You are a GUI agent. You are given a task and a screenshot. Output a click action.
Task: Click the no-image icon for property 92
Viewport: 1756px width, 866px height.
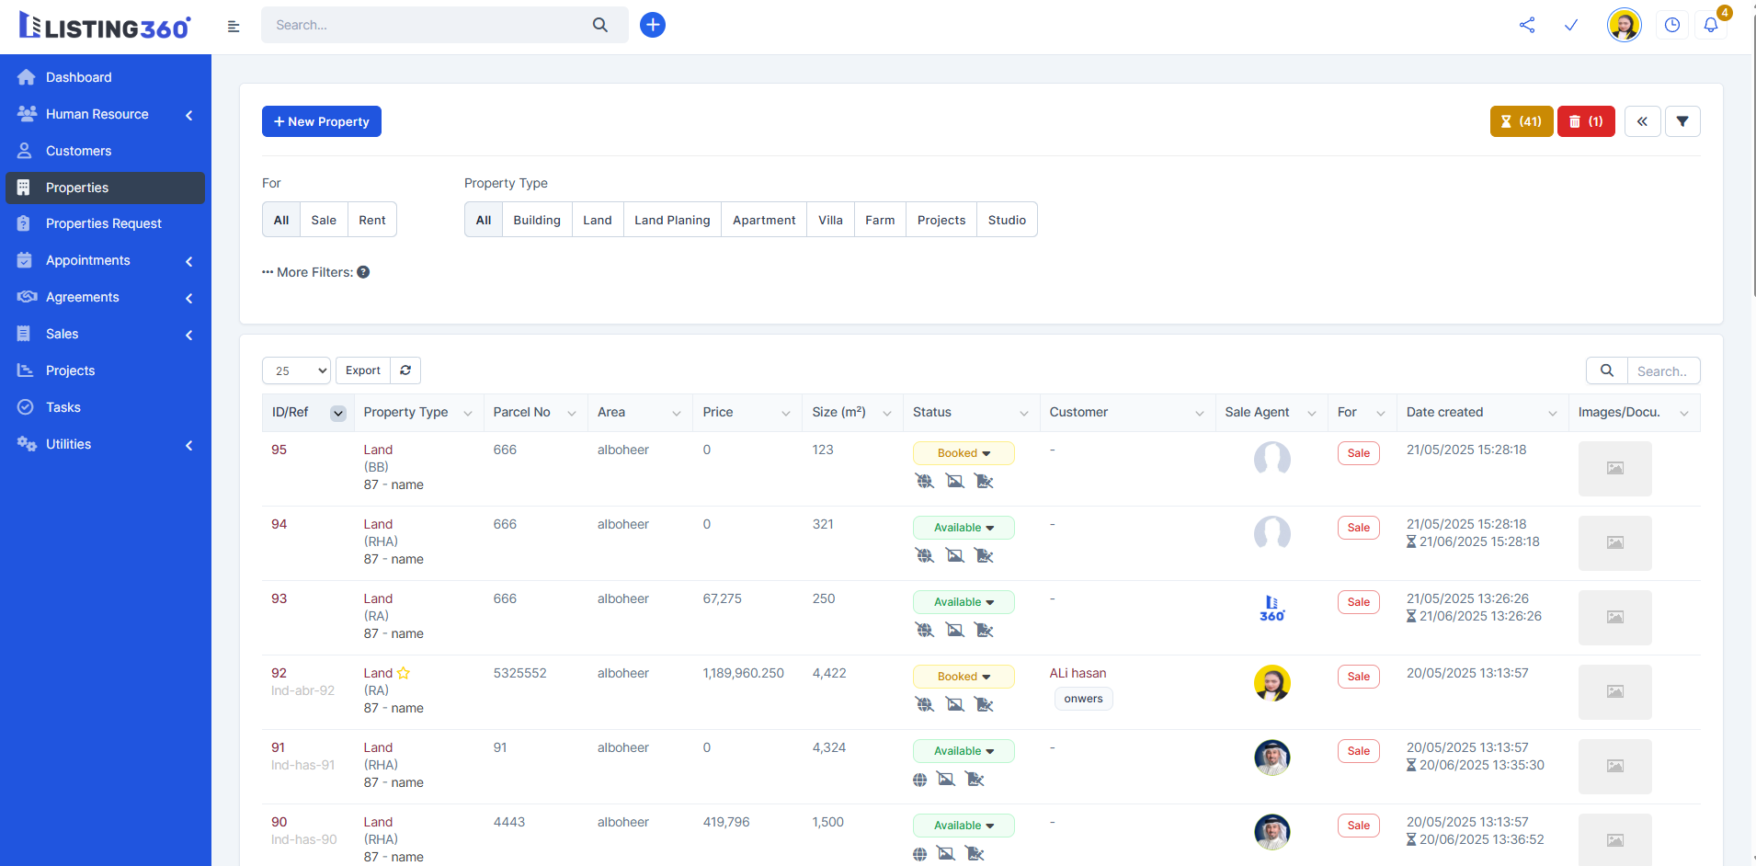955,704
